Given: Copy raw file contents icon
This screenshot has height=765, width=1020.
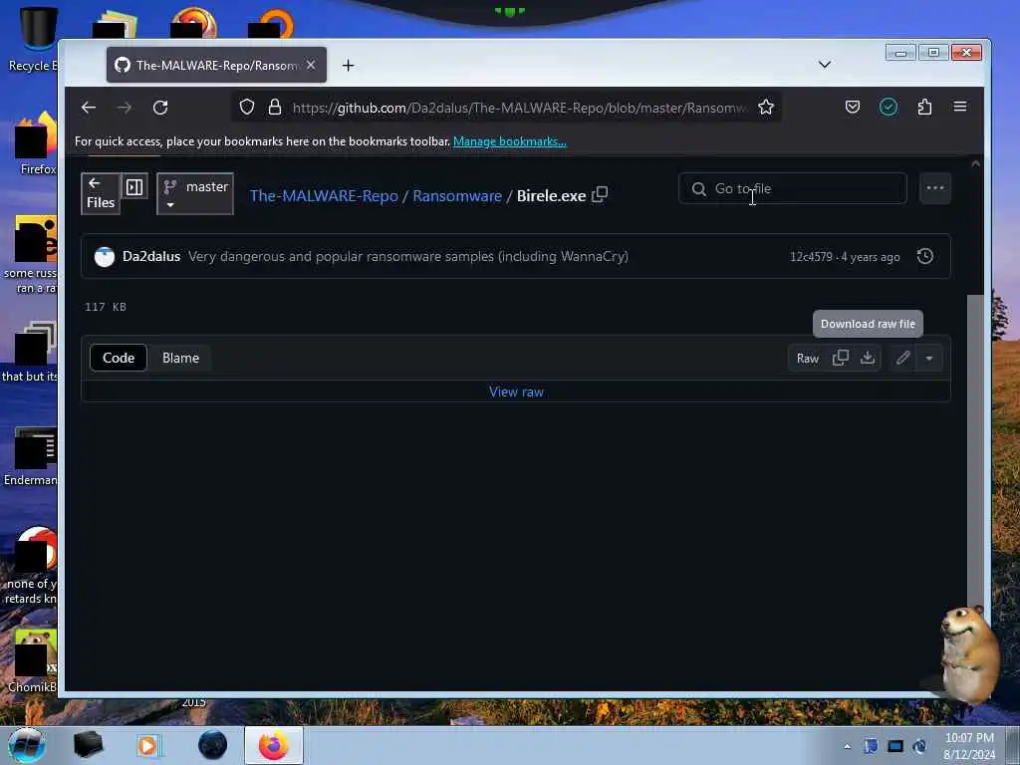Looking at the screenshot, I should point(841,358).
